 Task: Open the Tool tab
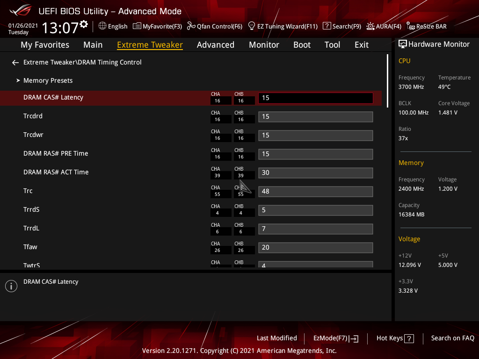(333, 45)
